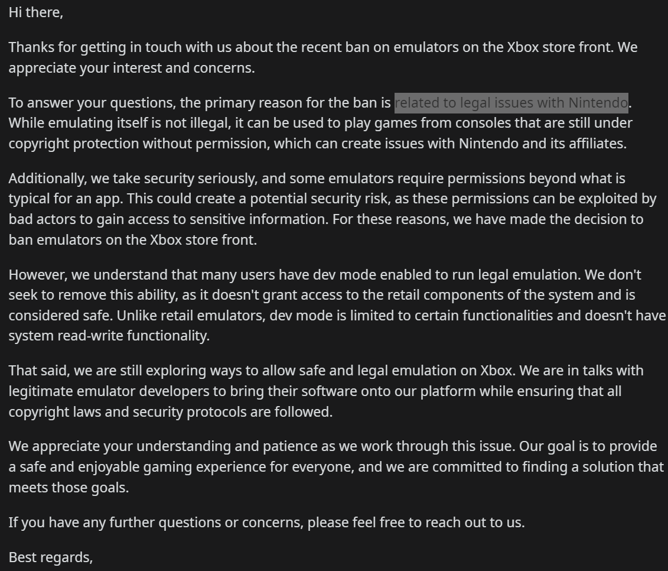The width and height of the screenshot is (668, 571).
Task: Click the line "If you have any further questions"
Action: pyautogui.click(x=266, y=523)
